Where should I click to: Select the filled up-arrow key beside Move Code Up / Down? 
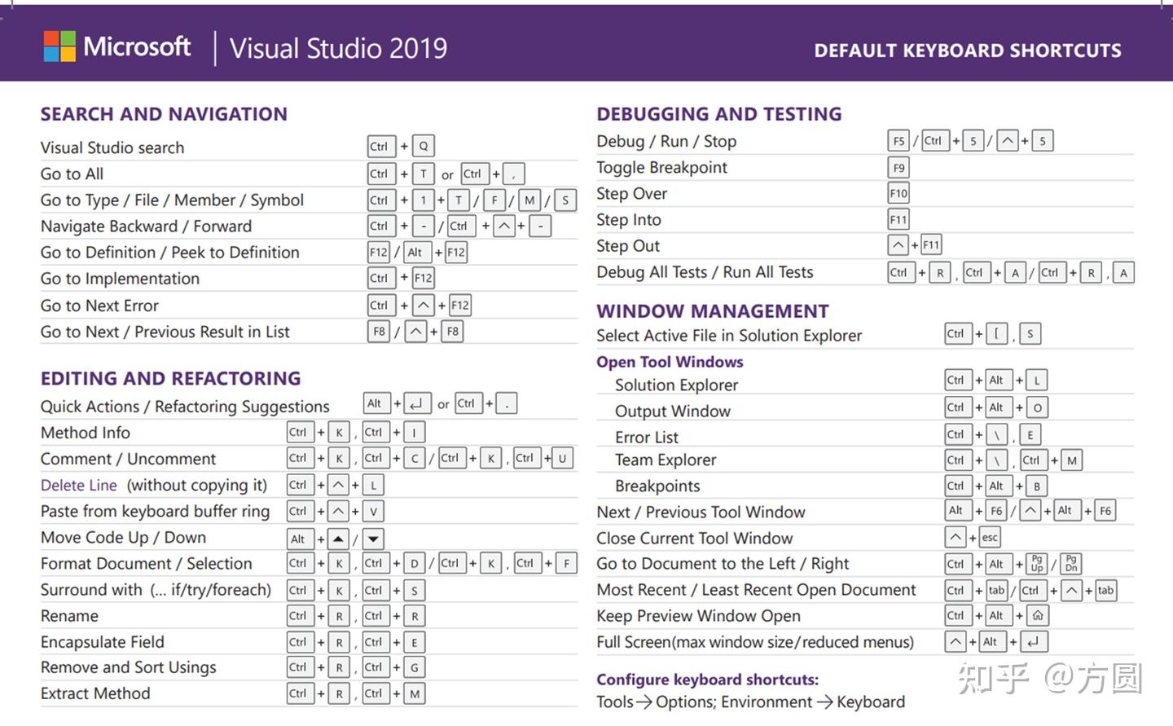click(x=338, y=539)
